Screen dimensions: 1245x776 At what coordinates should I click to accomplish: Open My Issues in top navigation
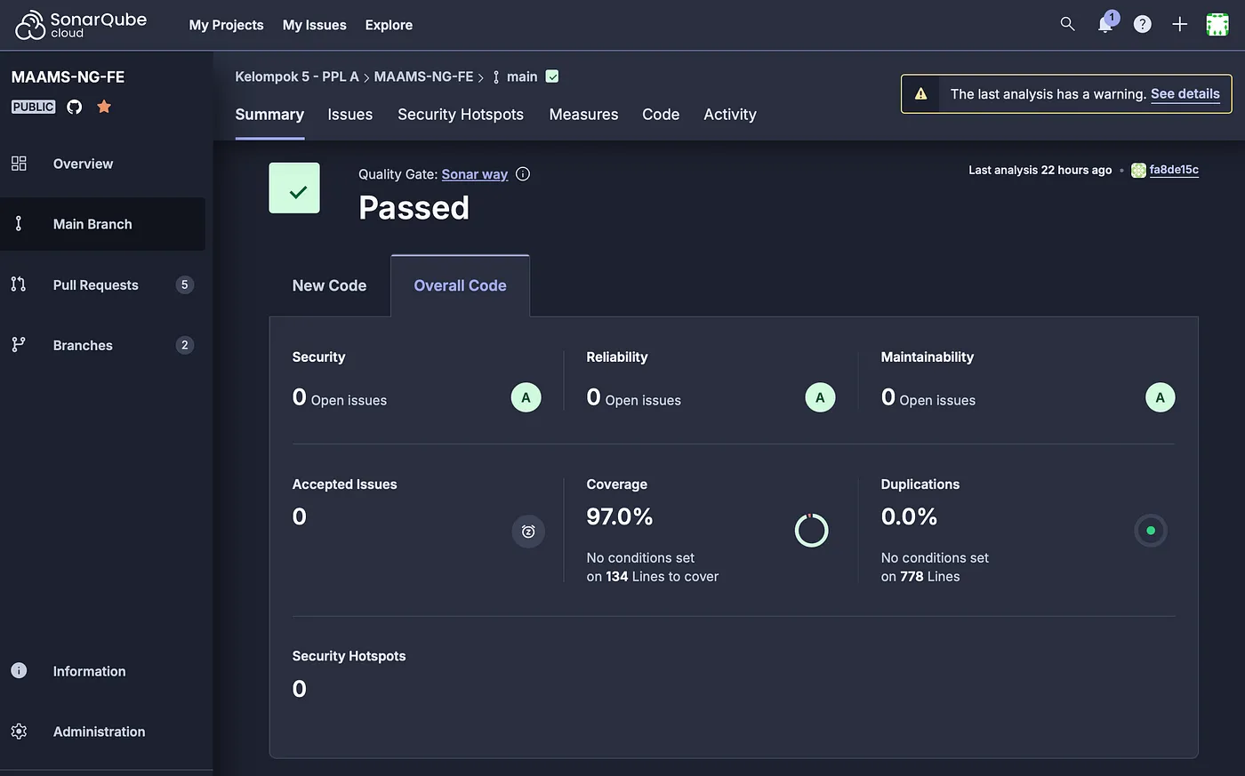pos(315,25)
